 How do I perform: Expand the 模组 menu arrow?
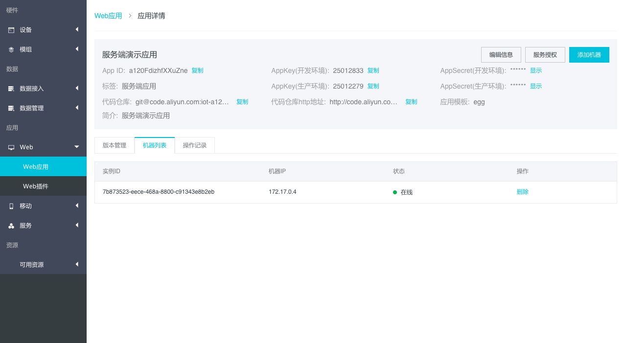(77, 49)
